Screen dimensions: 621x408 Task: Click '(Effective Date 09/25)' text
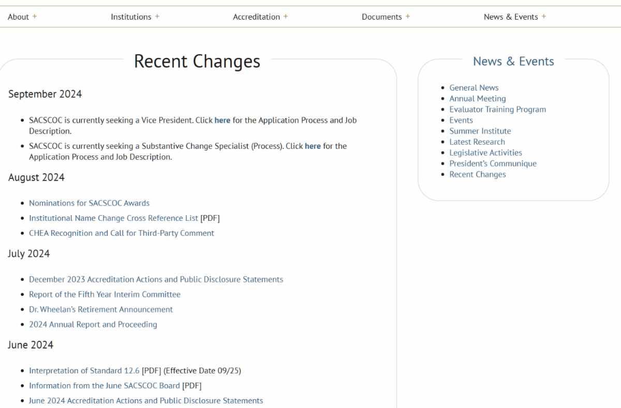coord(202,370)
